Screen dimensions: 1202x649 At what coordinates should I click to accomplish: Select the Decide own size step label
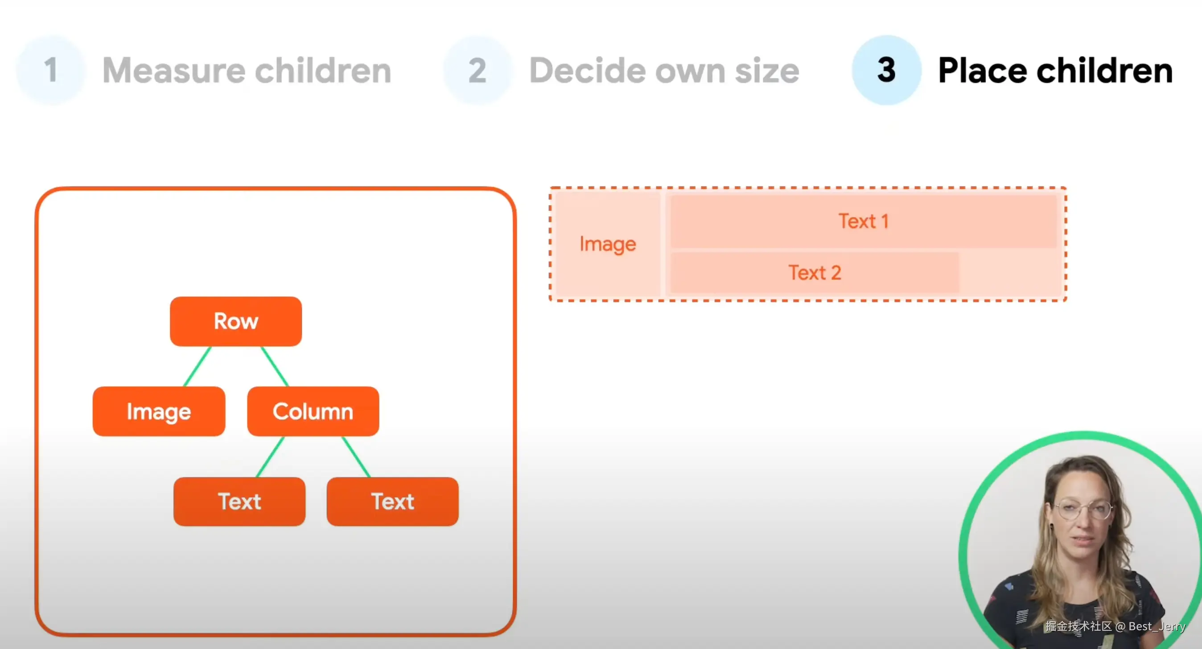pyautogui.click(x=664, y=70)
